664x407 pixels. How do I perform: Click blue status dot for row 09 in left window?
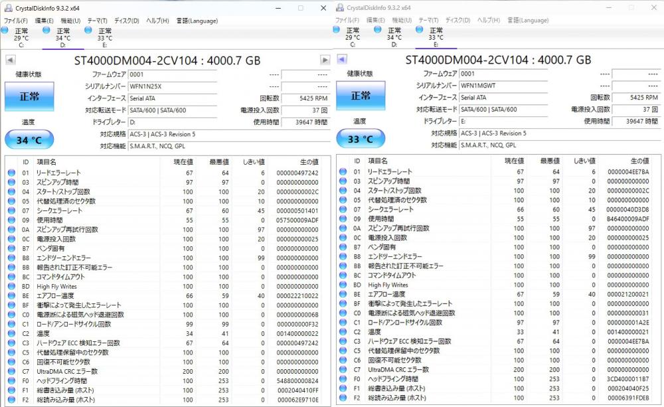[x=12, y=220]
